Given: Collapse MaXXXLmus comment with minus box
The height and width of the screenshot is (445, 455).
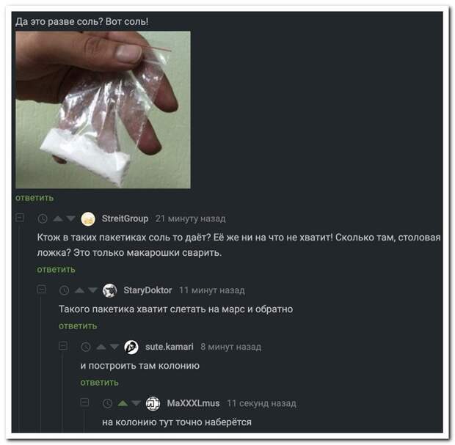Looking at the screenshot, I should tap(84, 402).
